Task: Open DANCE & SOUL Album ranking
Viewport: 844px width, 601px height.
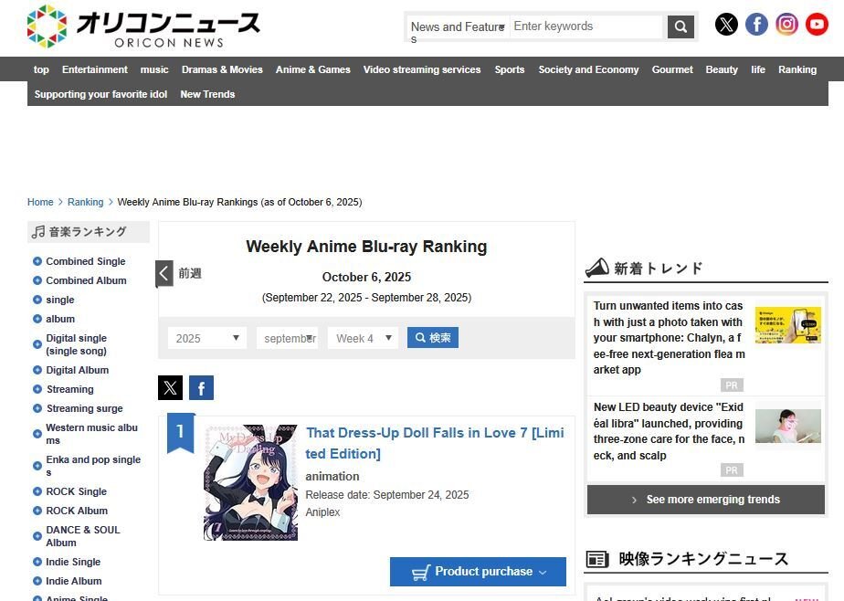Action: point(83,536)
